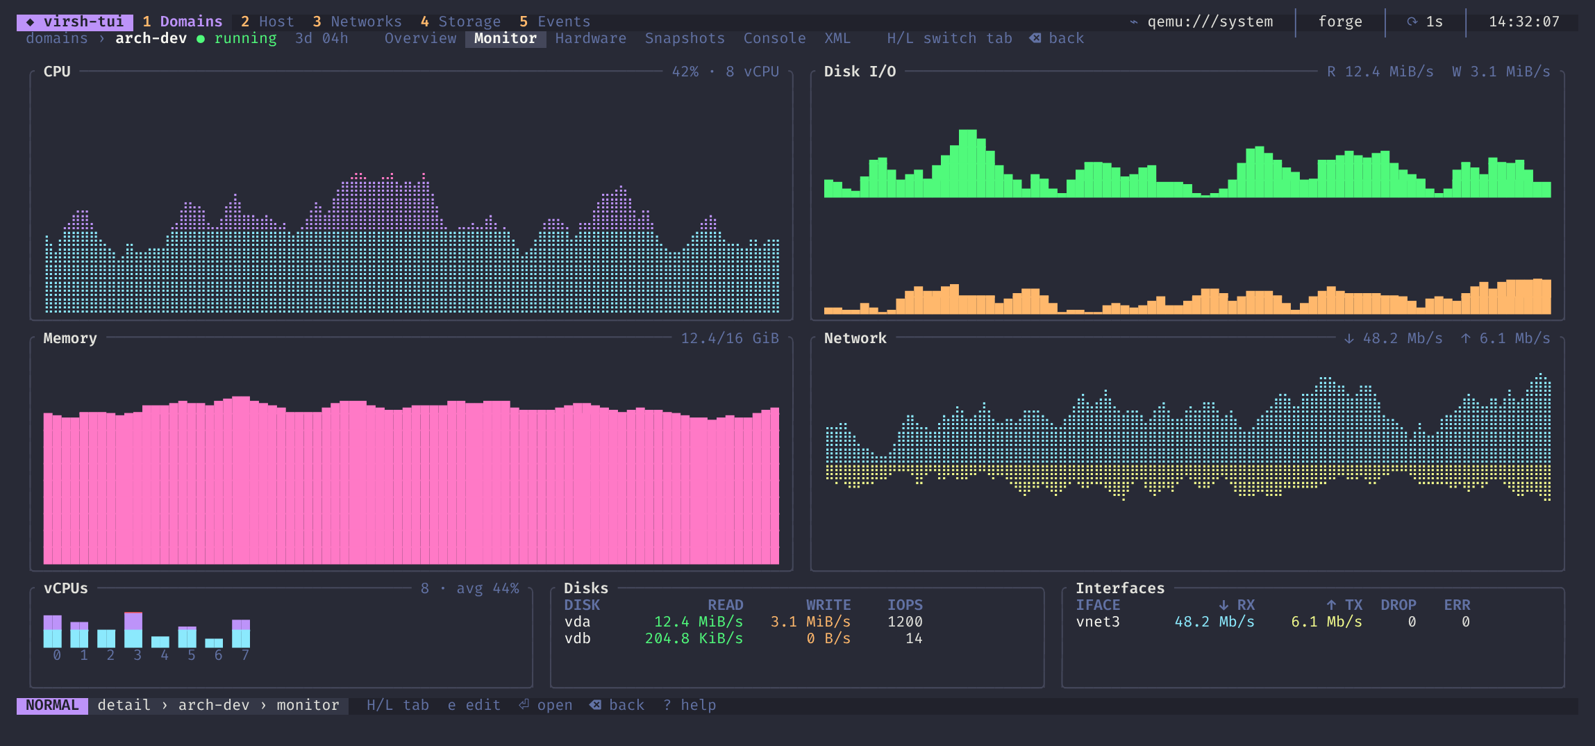
Task: Open the Storage tab
Action: (460, 22)
